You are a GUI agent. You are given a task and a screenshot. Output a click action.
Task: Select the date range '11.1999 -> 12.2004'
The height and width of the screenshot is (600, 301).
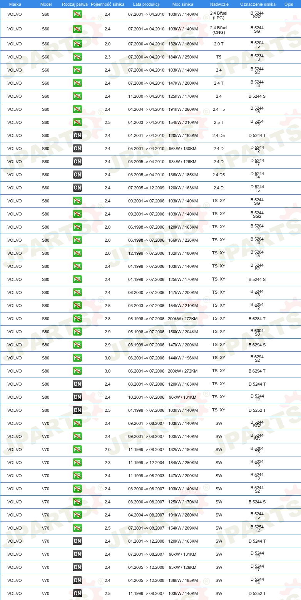click(146, 463)
